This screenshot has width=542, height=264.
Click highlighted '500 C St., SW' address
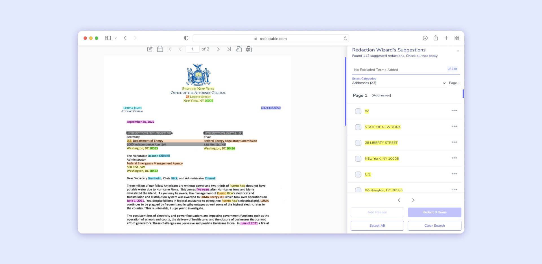click(x=136, y=167)
